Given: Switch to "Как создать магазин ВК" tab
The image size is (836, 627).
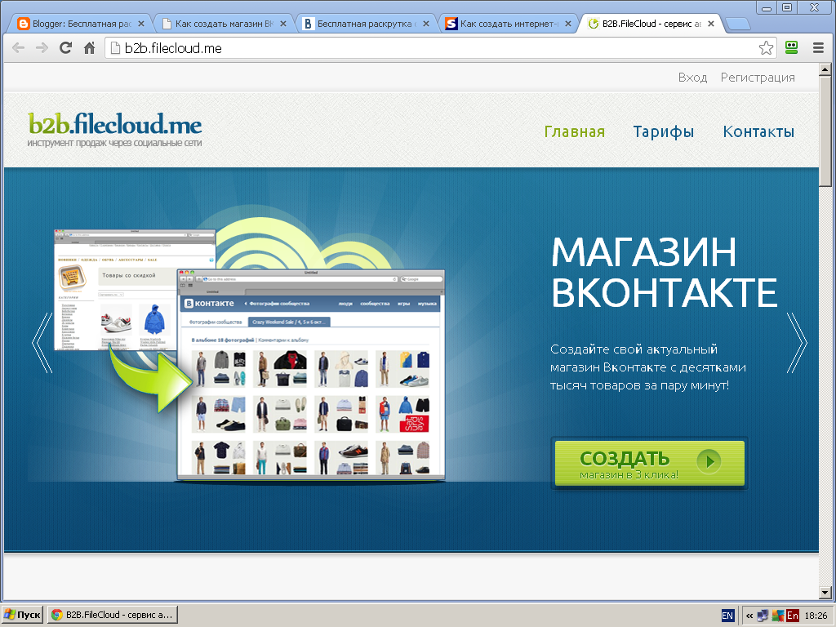Looking at the screenshot, I should tap(223, 24).
